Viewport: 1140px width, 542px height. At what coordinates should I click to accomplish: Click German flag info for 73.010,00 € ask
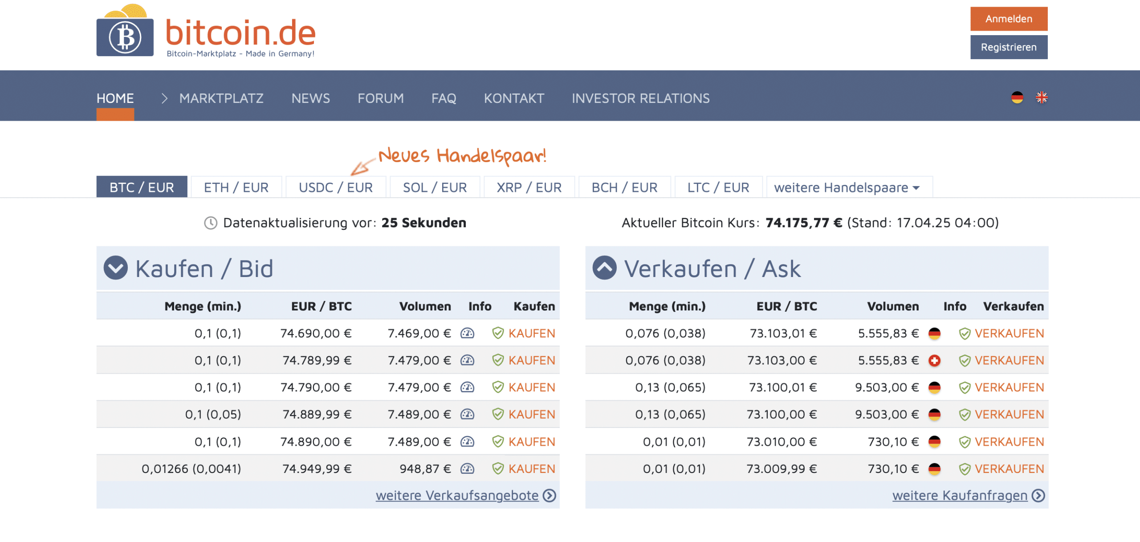coord(934,442)
